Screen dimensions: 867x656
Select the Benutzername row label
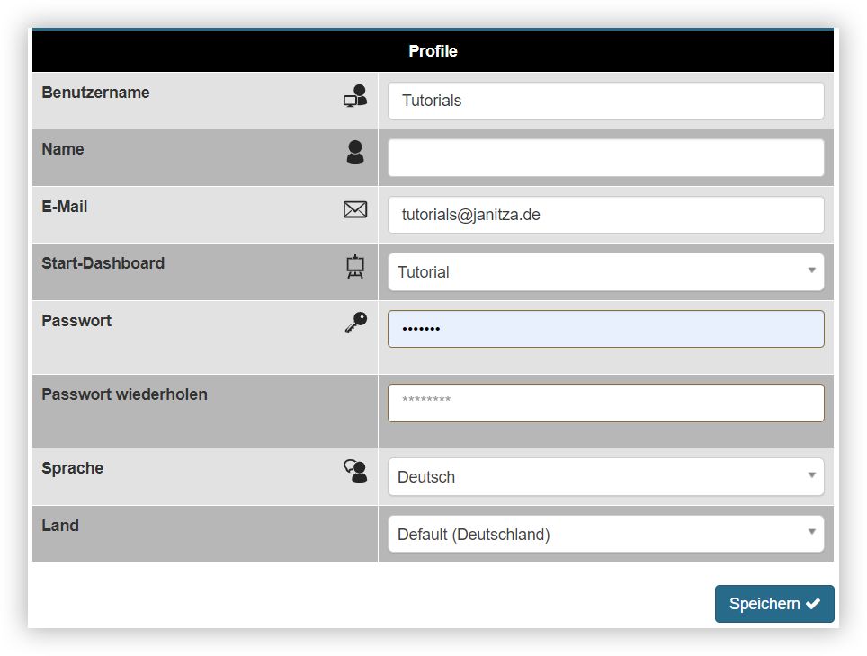(95, 92)
